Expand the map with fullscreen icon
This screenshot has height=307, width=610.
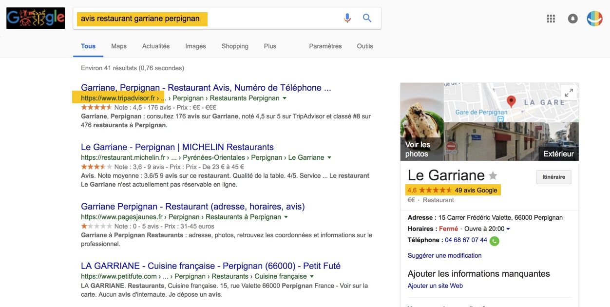point(568,93)
